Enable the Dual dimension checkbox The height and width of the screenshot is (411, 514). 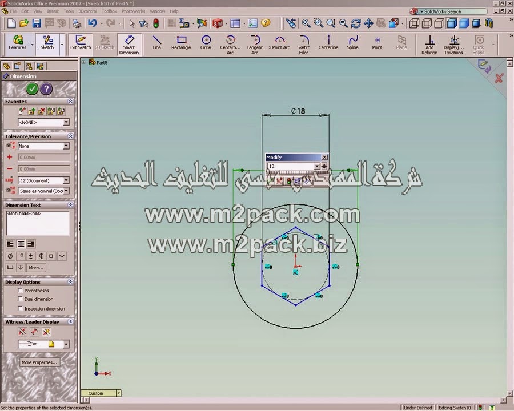(21, 299)
